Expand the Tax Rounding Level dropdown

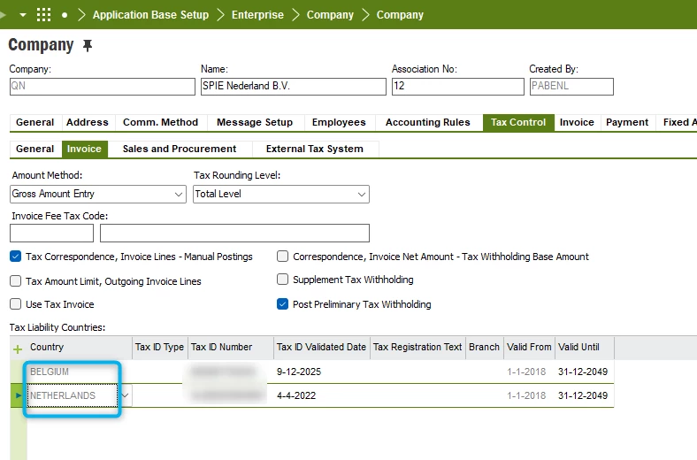pyautogui.click(x=362, y=195)
